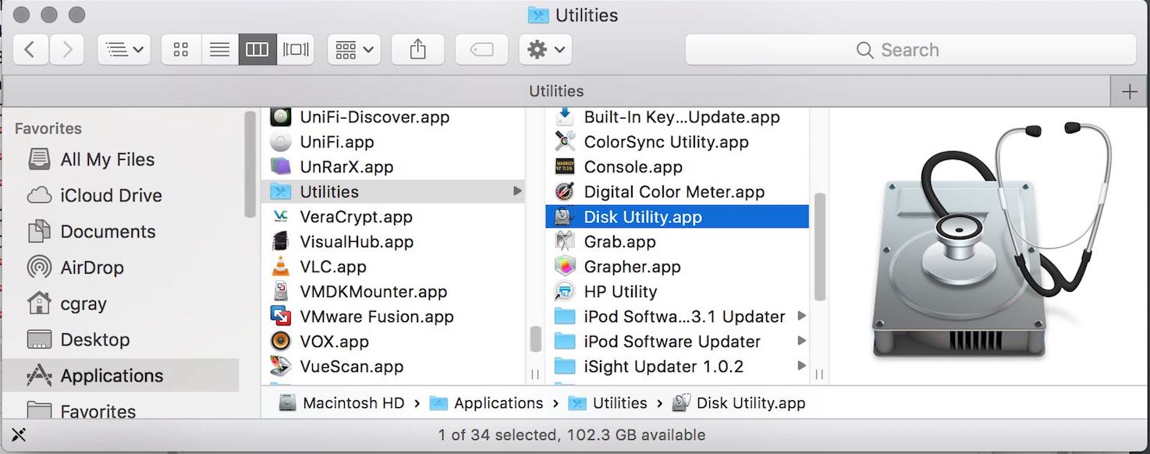Screen dimensions: 1150x454
Task: Click Macintosh HD in the path bar
Action: pyautogui.click(x=343, y=403)
